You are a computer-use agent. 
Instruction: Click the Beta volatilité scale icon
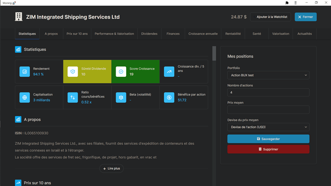121,97
